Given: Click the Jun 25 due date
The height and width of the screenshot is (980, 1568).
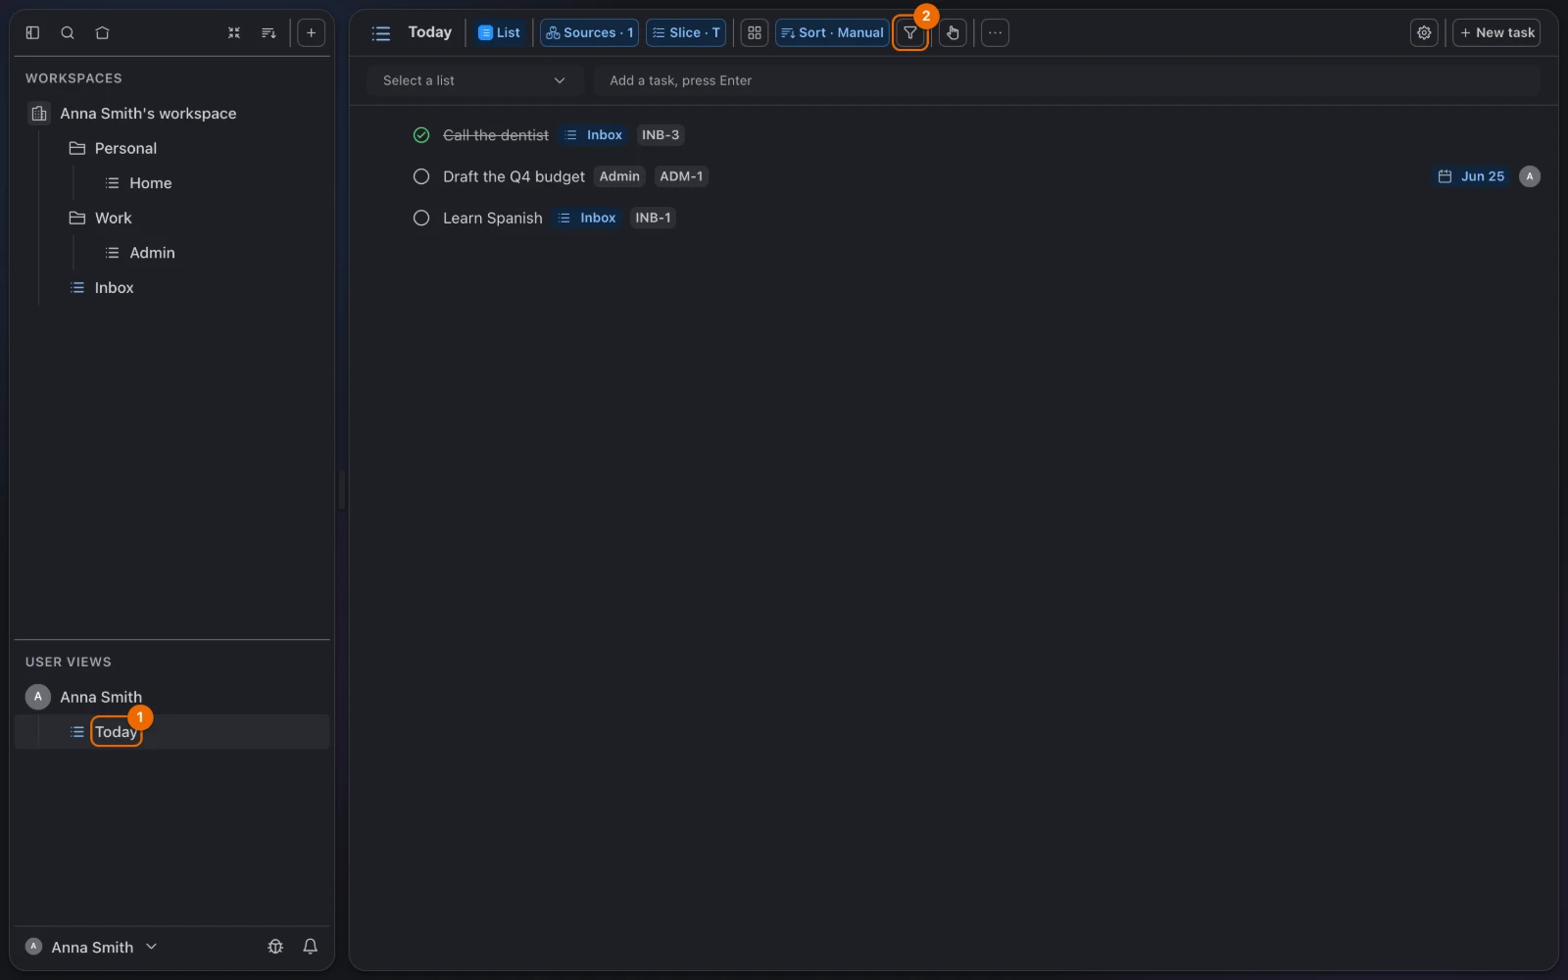Looking at the screenshot, I should [1471, 176].
